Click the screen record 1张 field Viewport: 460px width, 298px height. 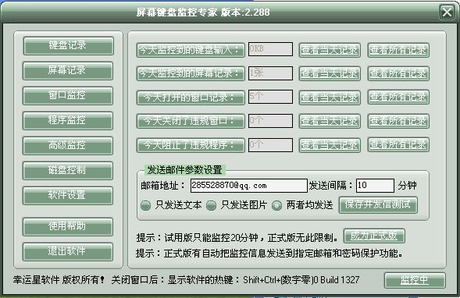270,73
